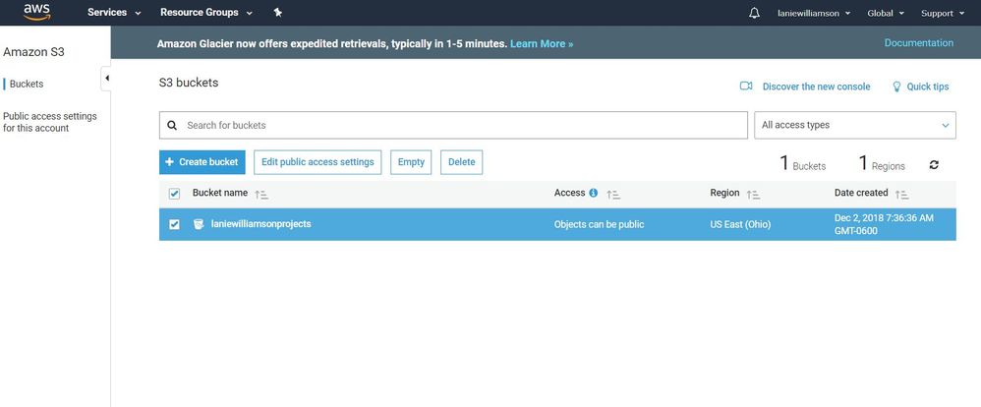The width and height of the screenshot is (981, 407).
Task: Sort by Bucket name column
Action: pos(261,195)
